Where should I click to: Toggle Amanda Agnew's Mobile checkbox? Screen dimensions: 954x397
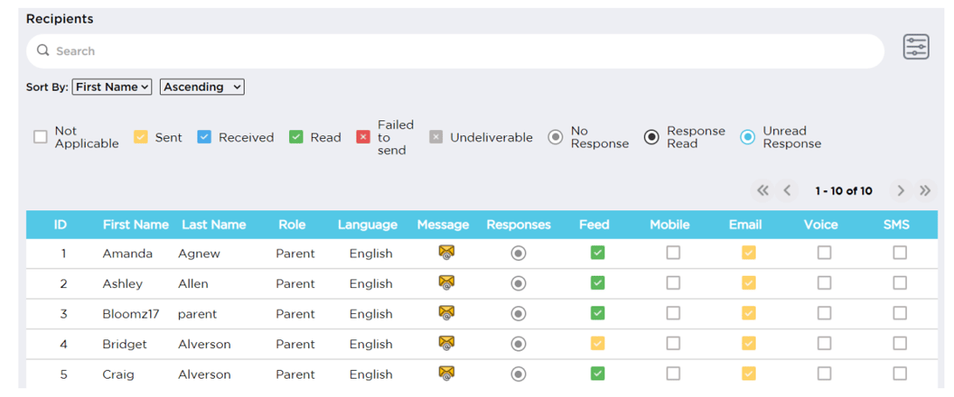673,253
